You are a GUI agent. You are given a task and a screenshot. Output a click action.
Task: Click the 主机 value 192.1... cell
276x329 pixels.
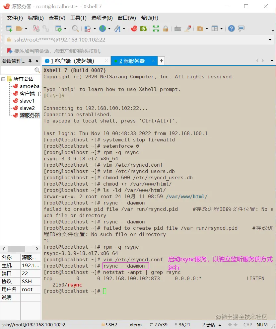pyautogui.click(x=31, y=266)
